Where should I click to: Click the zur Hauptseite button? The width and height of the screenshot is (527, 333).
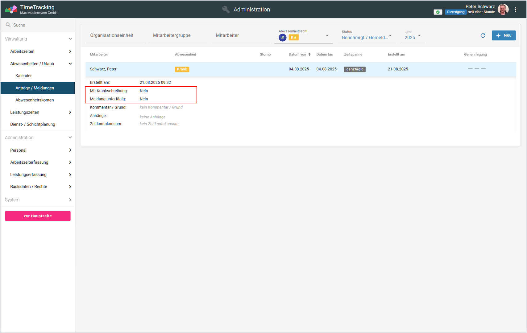pos(38,216)
